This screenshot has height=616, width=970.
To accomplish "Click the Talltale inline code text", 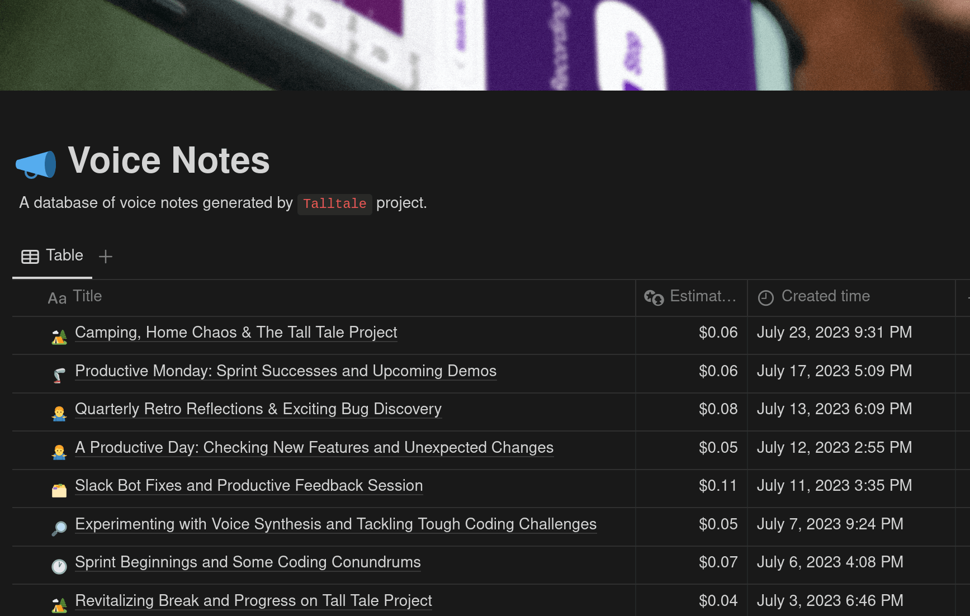I will [x=334, y=204].
